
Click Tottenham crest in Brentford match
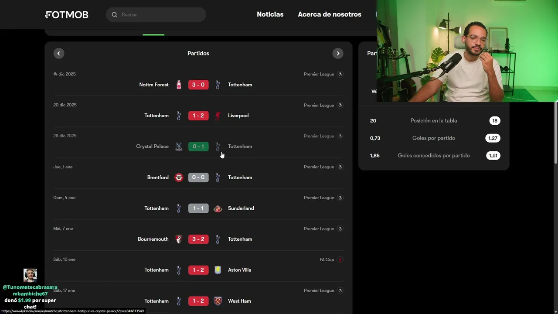point(218,177)
